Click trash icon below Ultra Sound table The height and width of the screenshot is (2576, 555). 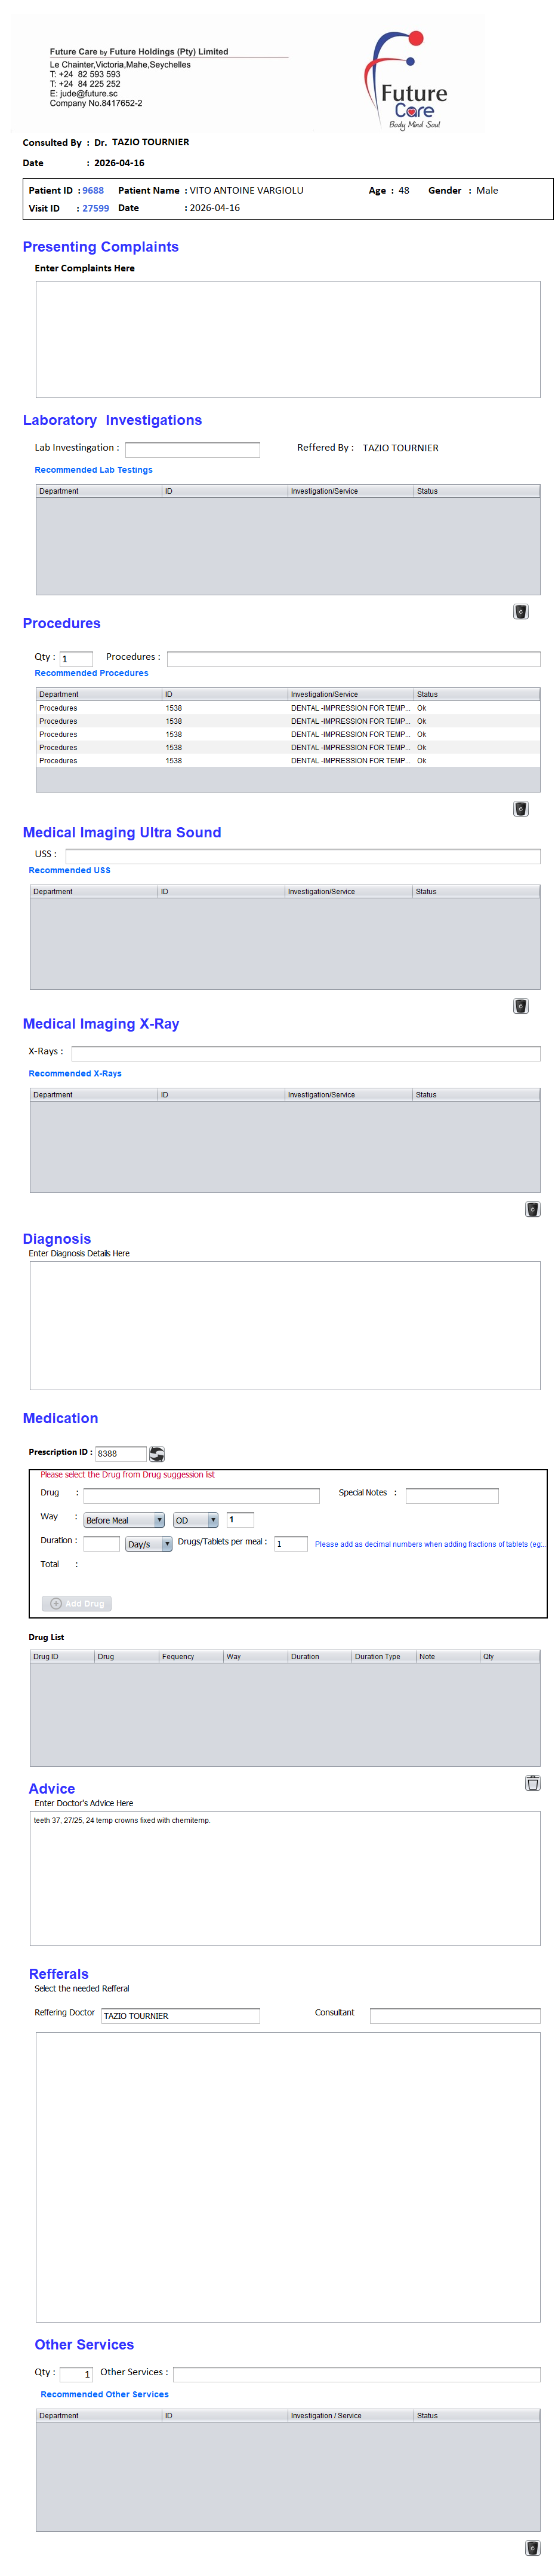click(520, 1005)
